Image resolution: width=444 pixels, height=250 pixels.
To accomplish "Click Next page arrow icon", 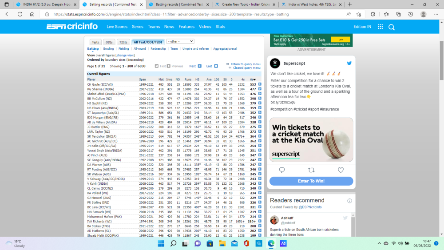I will click(x=200, y=66).
